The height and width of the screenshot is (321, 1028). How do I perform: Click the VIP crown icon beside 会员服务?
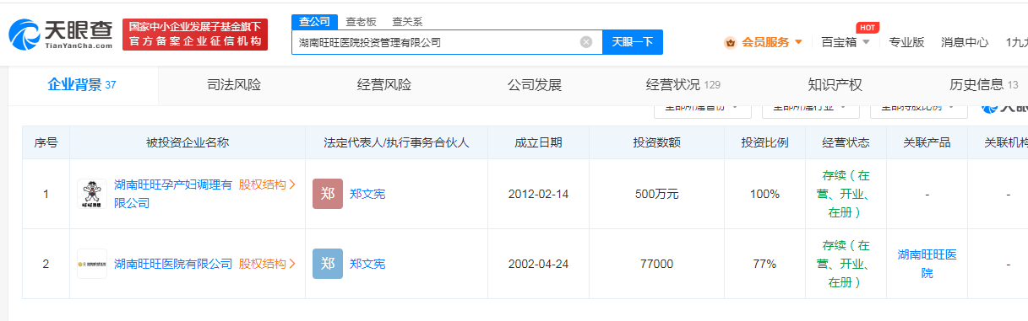[730, 42]
